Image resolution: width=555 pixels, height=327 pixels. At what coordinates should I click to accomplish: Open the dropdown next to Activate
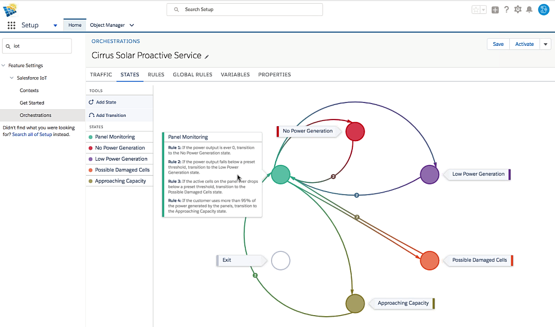pos(545,44)
